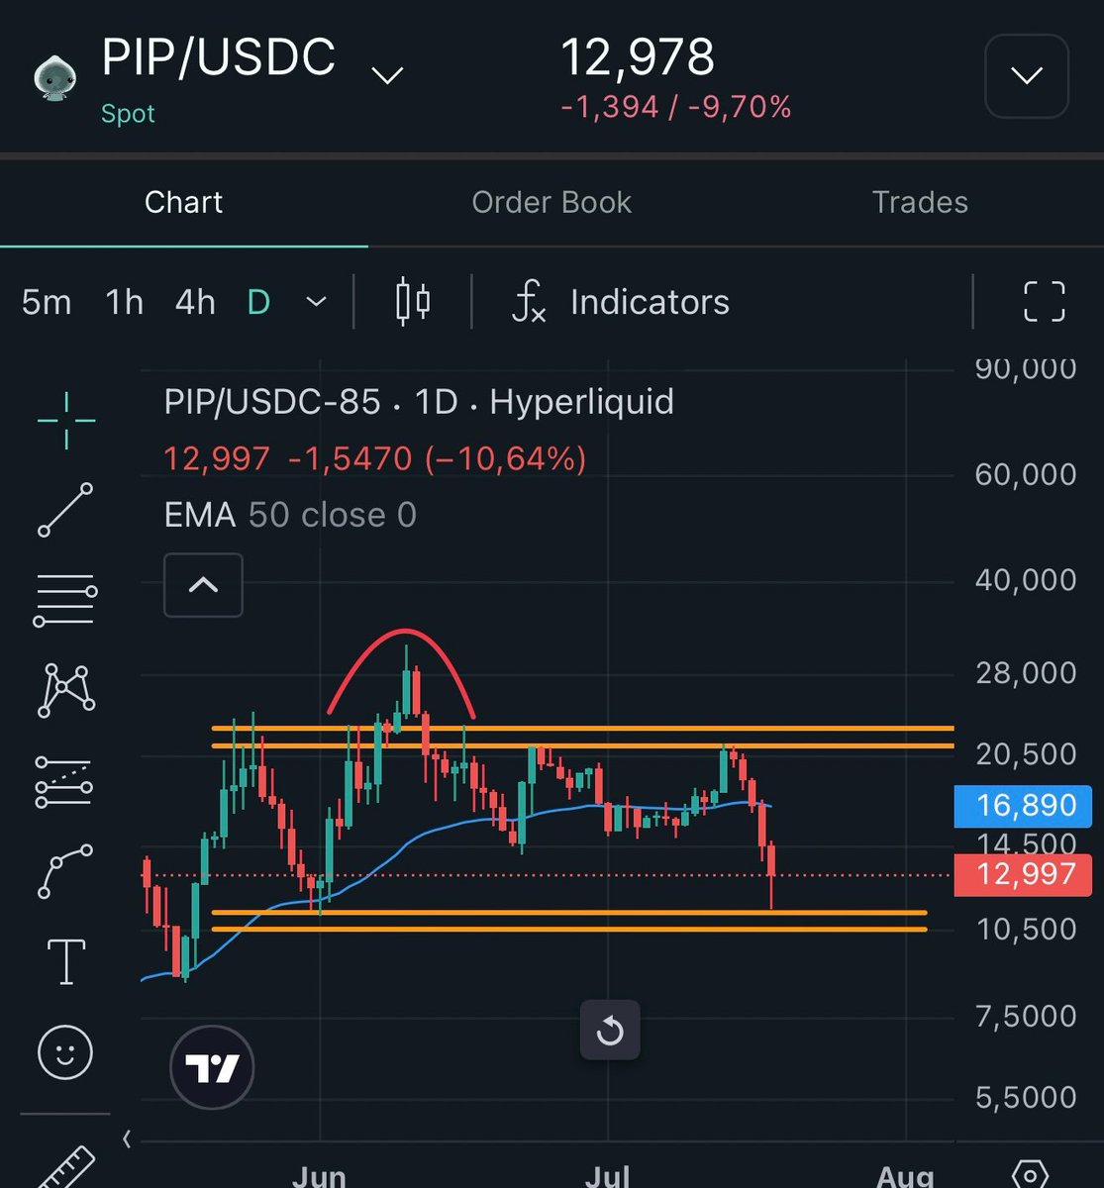This screenshot has width=1104, height=1188.
Task: Select the trend line drawing tool
Action: click(65, 510)
